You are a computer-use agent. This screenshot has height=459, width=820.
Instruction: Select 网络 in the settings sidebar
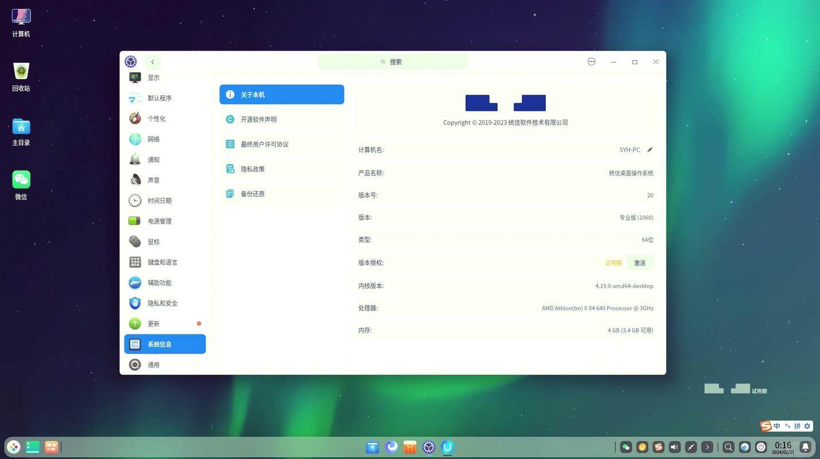pyautogui.click(x=153, y=139)
